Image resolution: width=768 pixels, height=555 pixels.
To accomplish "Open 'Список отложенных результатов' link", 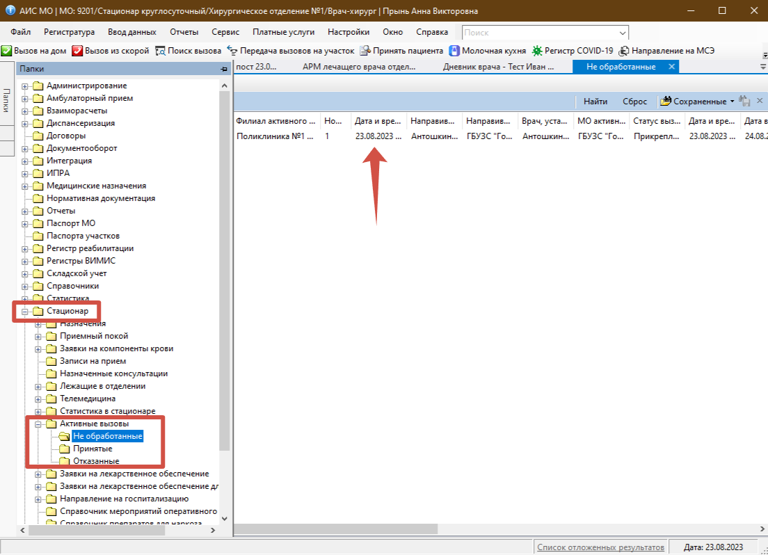I will point(600,547).
